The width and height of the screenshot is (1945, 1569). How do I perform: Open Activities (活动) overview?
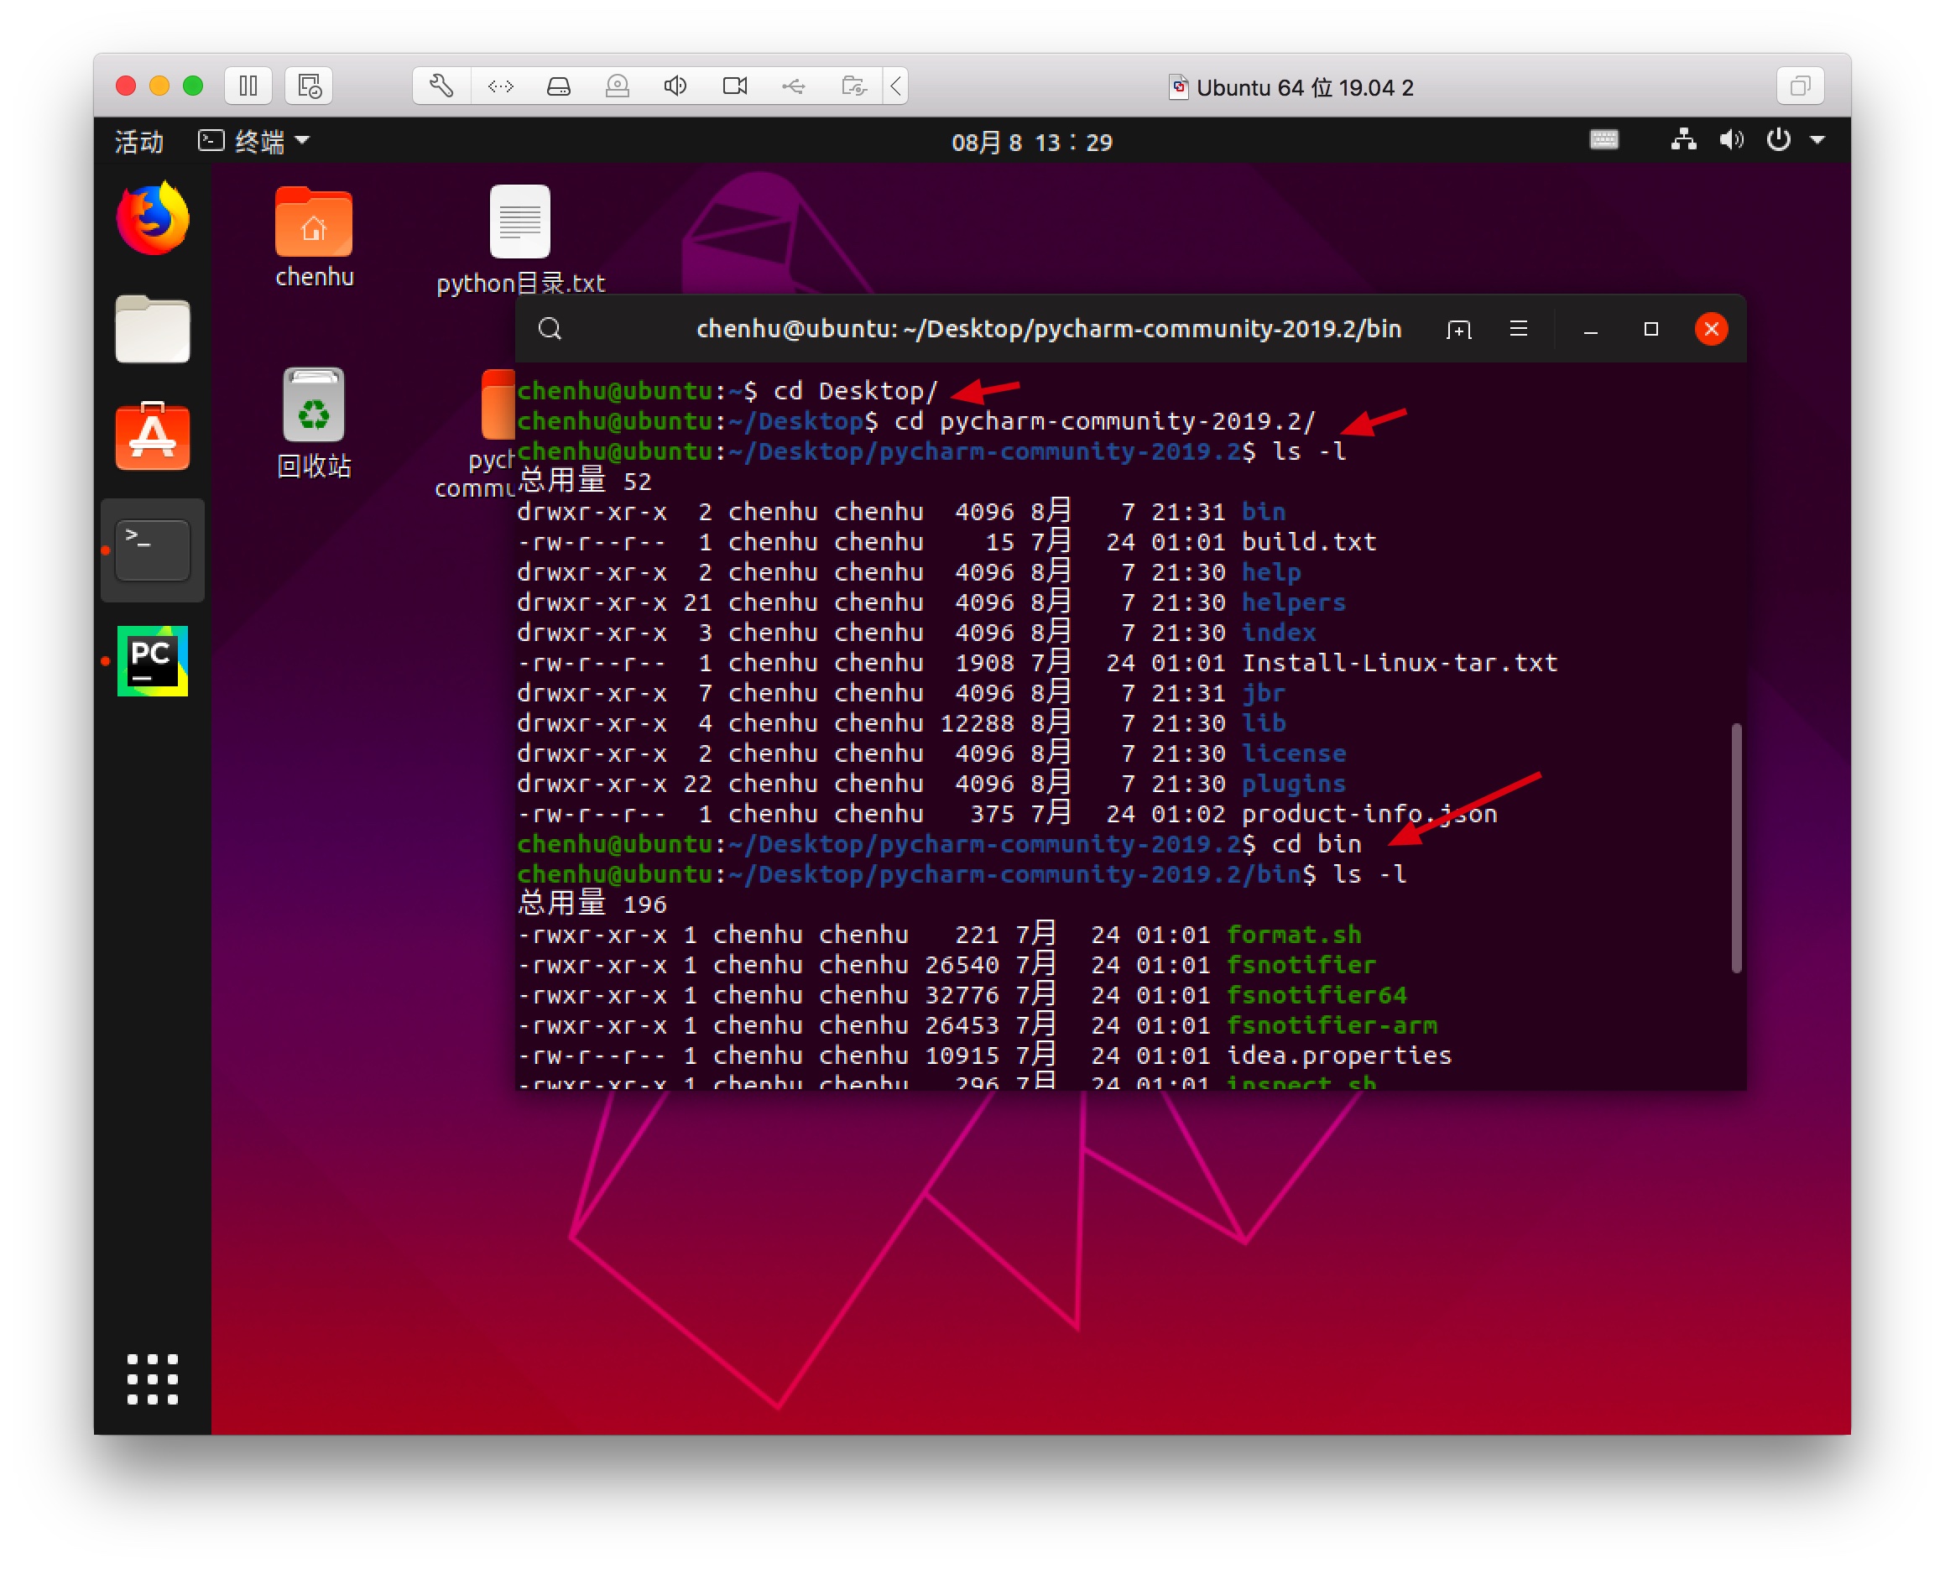coord(139,142)
